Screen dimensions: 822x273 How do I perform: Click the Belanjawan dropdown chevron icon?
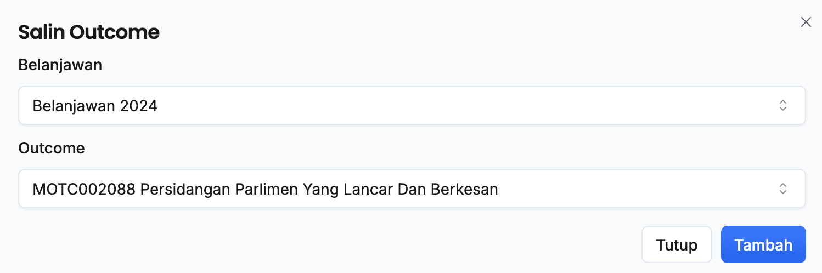783,105
